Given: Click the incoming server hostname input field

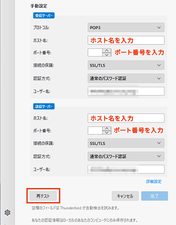Looking at the screenshot, I should 126,40.
